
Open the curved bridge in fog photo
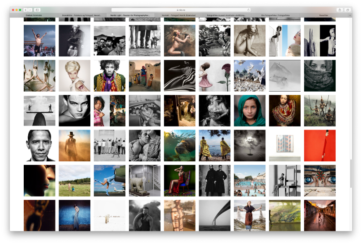(x=214, y=215)
